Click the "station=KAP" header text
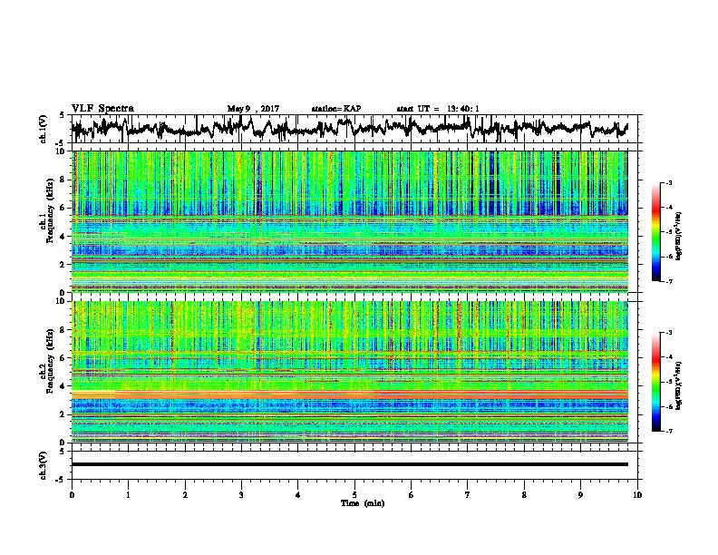 pyautogui.click(x=336, y=109)
